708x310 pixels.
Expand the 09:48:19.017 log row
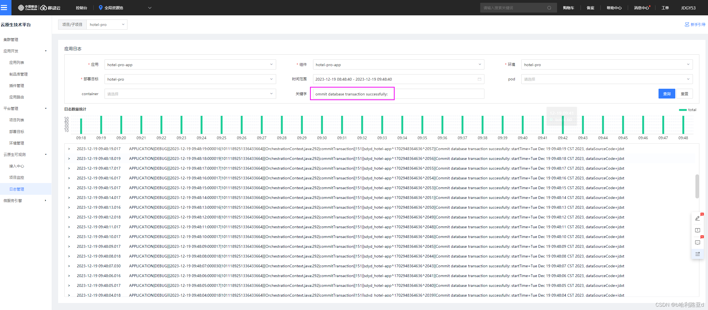[69, 149]
